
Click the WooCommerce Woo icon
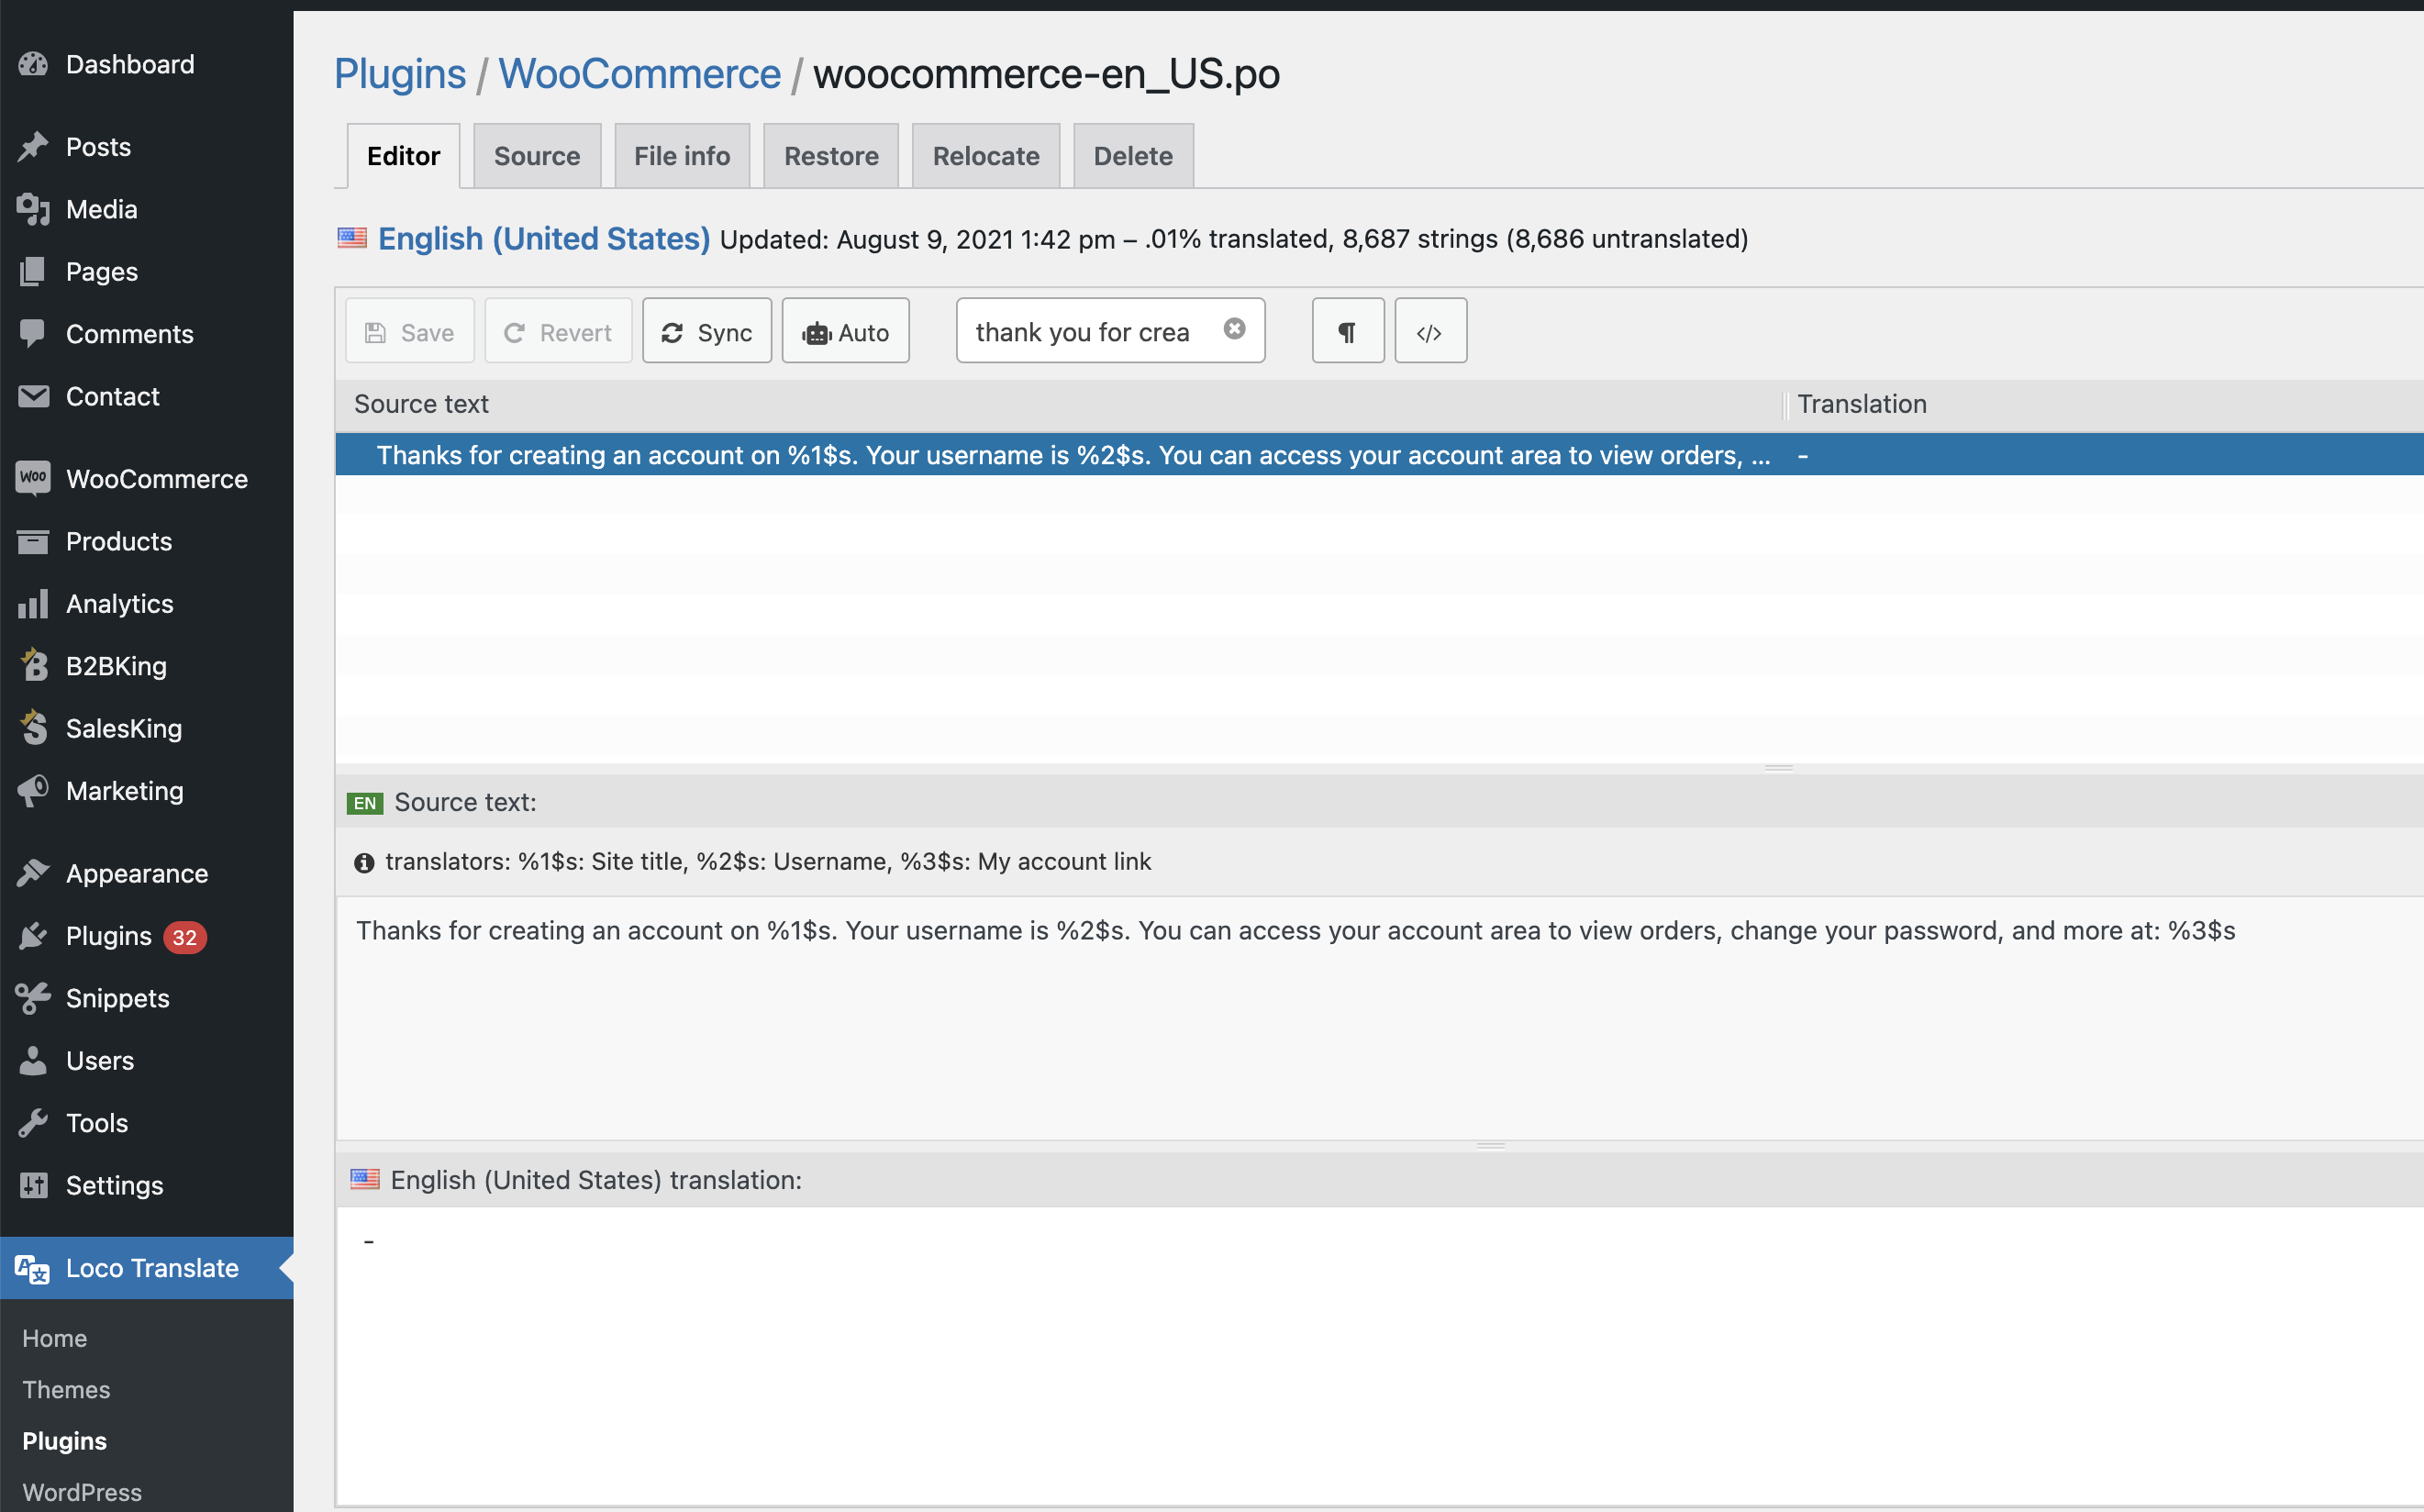pyautogui.click(x=33, y=478)
